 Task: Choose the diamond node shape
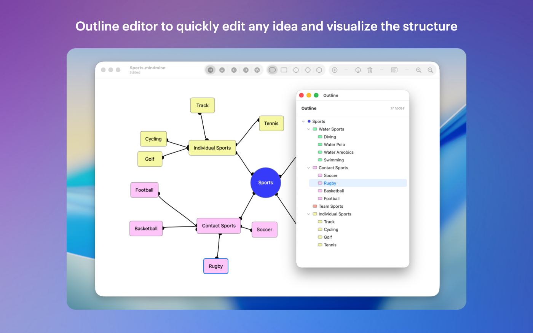pyautogui.click(x=308, y=70)
